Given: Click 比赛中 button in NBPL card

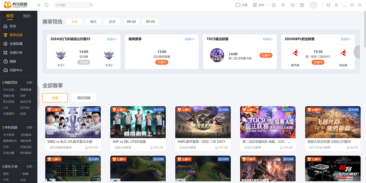Looking at the screenshot, I should point(318,62).
